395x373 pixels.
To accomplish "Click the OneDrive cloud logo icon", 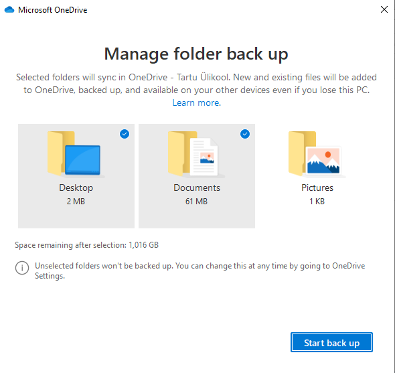I will 9,10.
